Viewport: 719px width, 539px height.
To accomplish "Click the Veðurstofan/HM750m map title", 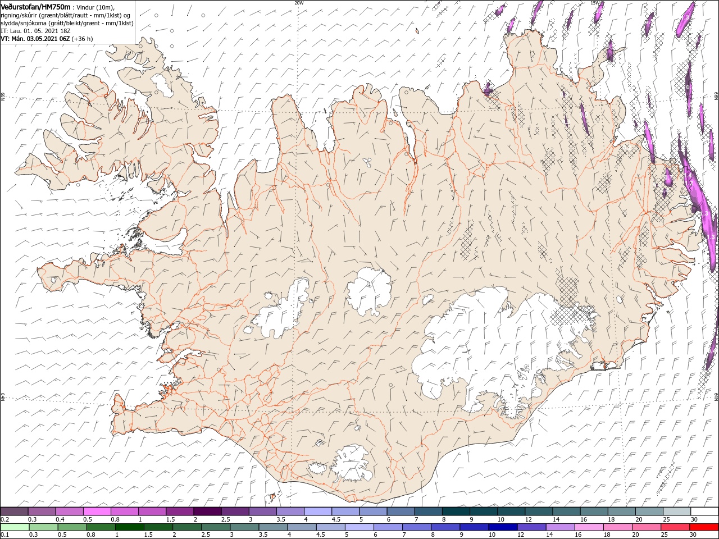I will tap(35, 6).
